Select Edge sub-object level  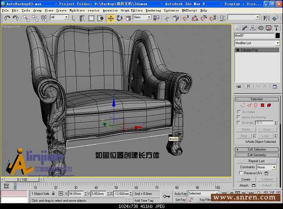point(250,106)
